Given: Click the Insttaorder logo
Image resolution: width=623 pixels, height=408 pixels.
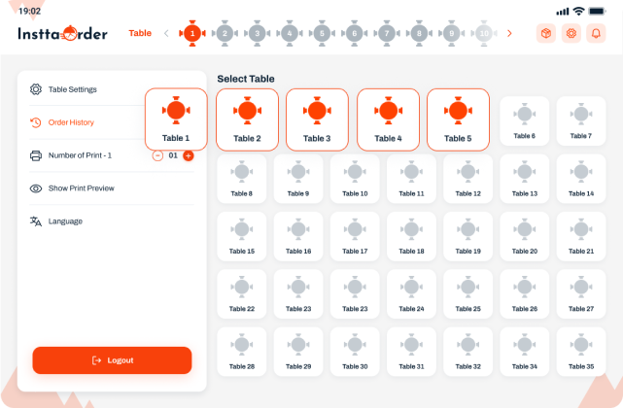Looking at the screenshot, I should (x=62, y=33).
